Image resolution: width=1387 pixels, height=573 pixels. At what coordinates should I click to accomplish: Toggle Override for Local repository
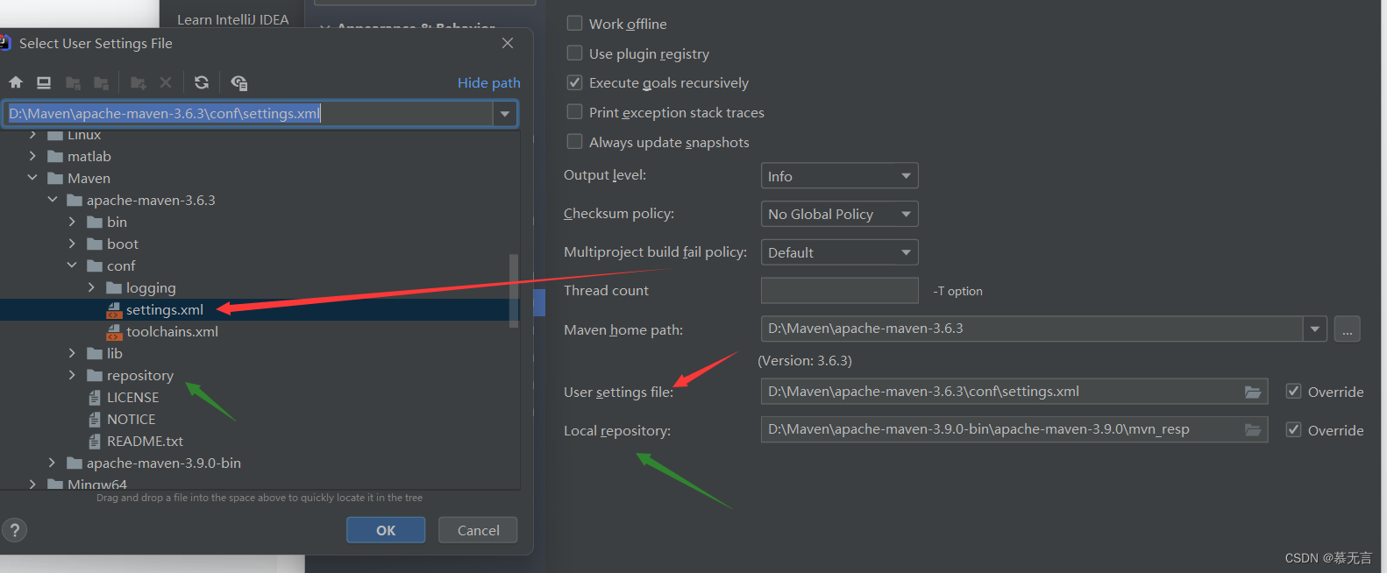tap(1293, 429)
